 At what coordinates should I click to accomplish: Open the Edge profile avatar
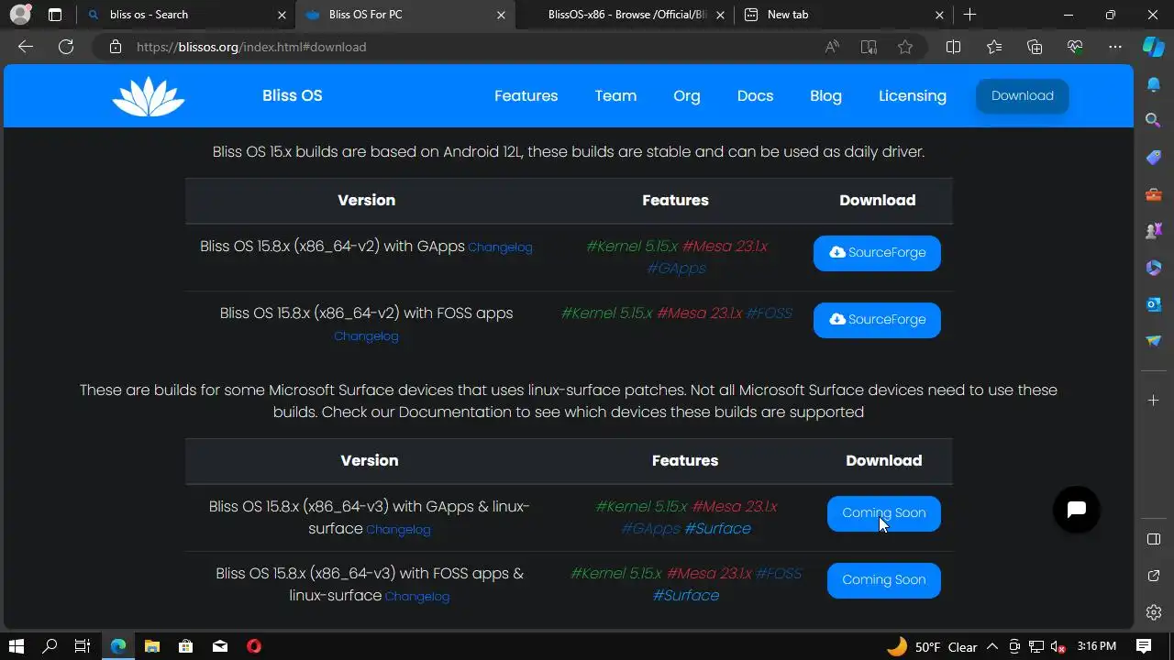coord(19,15)
